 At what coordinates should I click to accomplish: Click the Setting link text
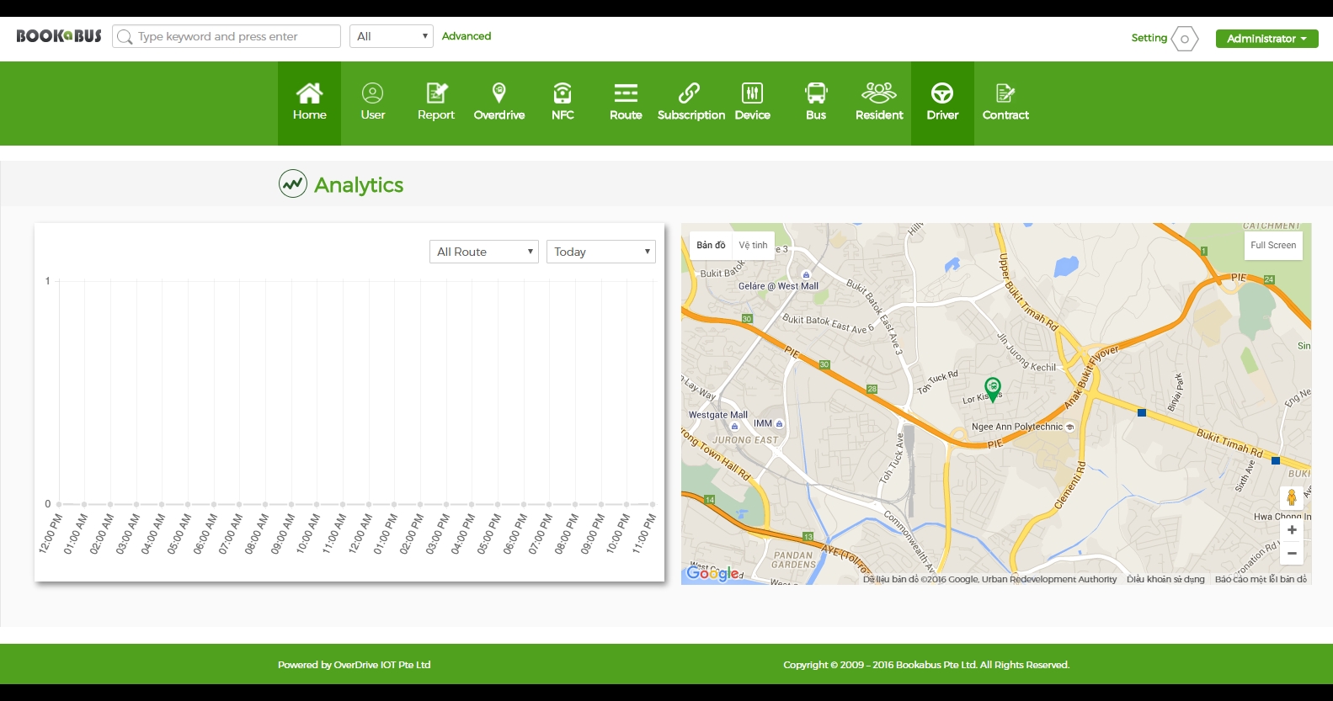coord(1149,38)
